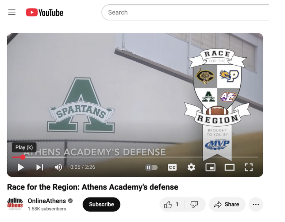Click the red progress bar scrubber

click(23, 157)
